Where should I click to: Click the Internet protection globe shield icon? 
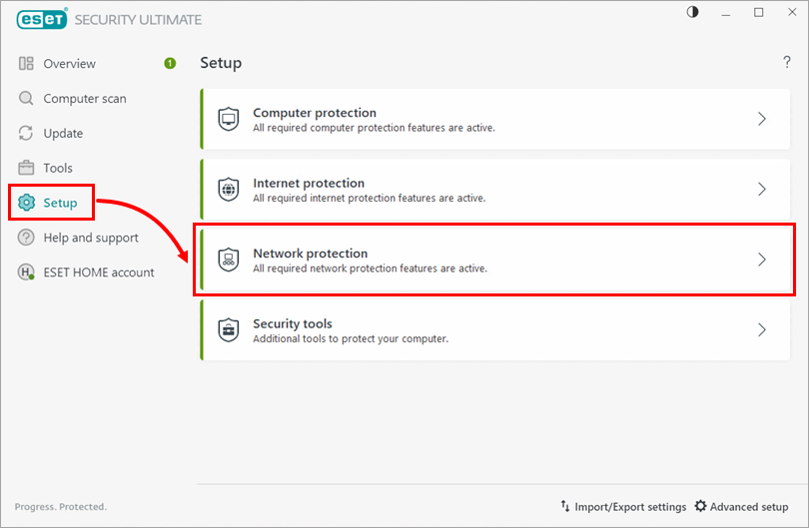pyautogui.click(x=229, y=190)
